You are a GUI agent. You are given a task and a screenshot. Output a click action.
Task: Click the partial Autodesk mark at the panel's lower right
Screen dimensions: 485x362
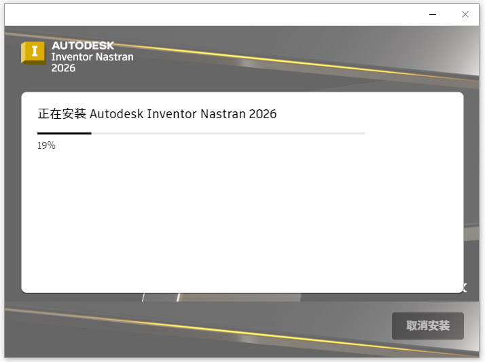(464, 287)
